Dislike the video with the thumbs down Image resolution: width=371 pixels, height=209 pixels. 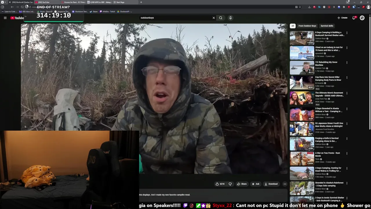point(230,184)
